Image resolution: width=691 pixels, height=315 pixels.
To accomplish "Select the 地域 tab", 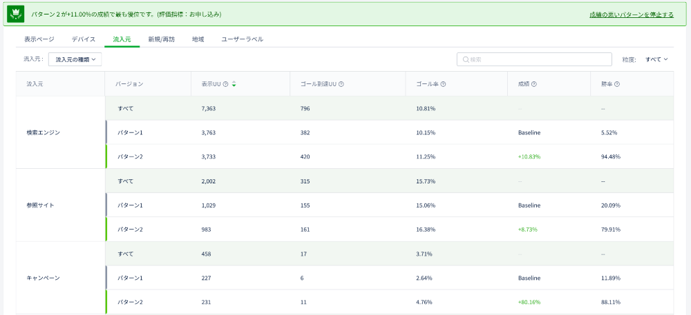I will (198, 39).
